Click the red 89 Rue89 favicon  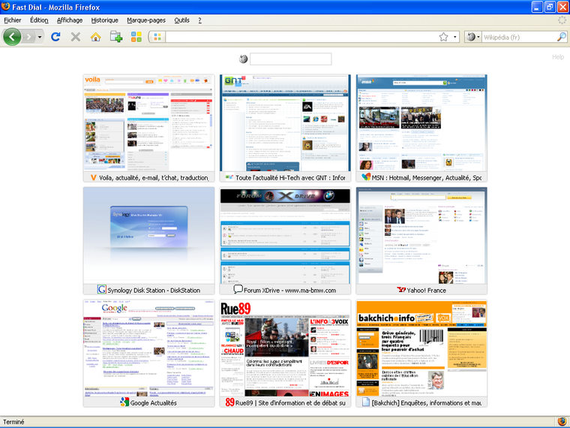point(229,402)
